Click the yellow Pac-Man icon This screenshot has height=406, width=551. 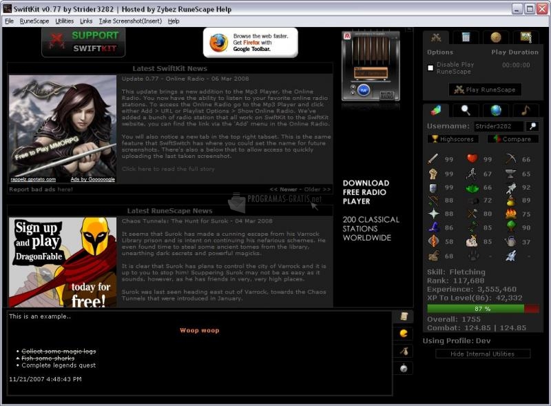point(404,333)
